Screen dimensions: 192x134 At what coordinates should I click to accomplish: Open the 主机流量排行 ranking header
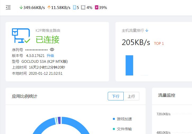[x=133, y=30]
